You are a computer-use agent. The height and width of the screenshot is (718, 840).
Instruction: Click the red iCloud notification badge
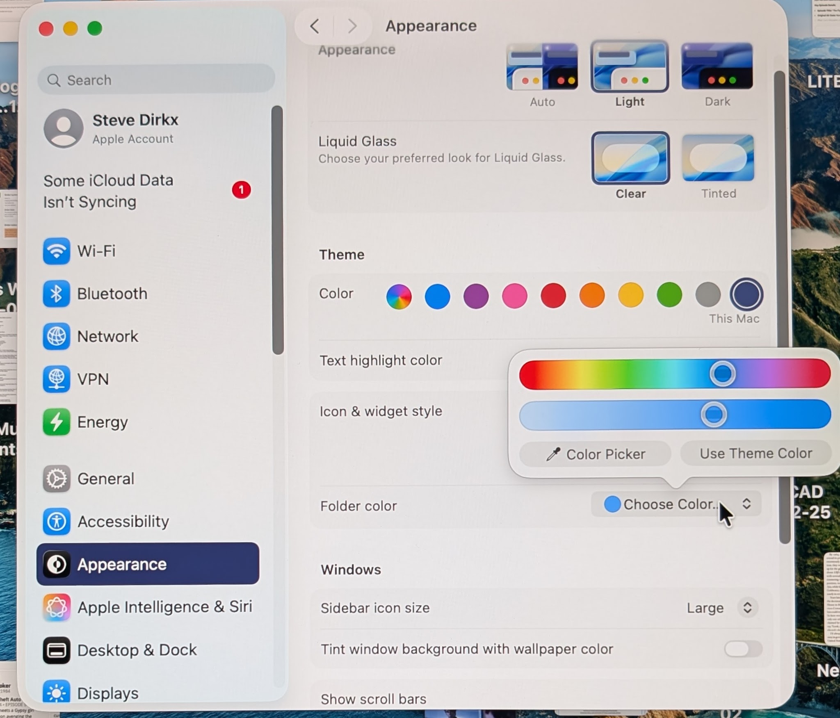click(x=241, y=190)
